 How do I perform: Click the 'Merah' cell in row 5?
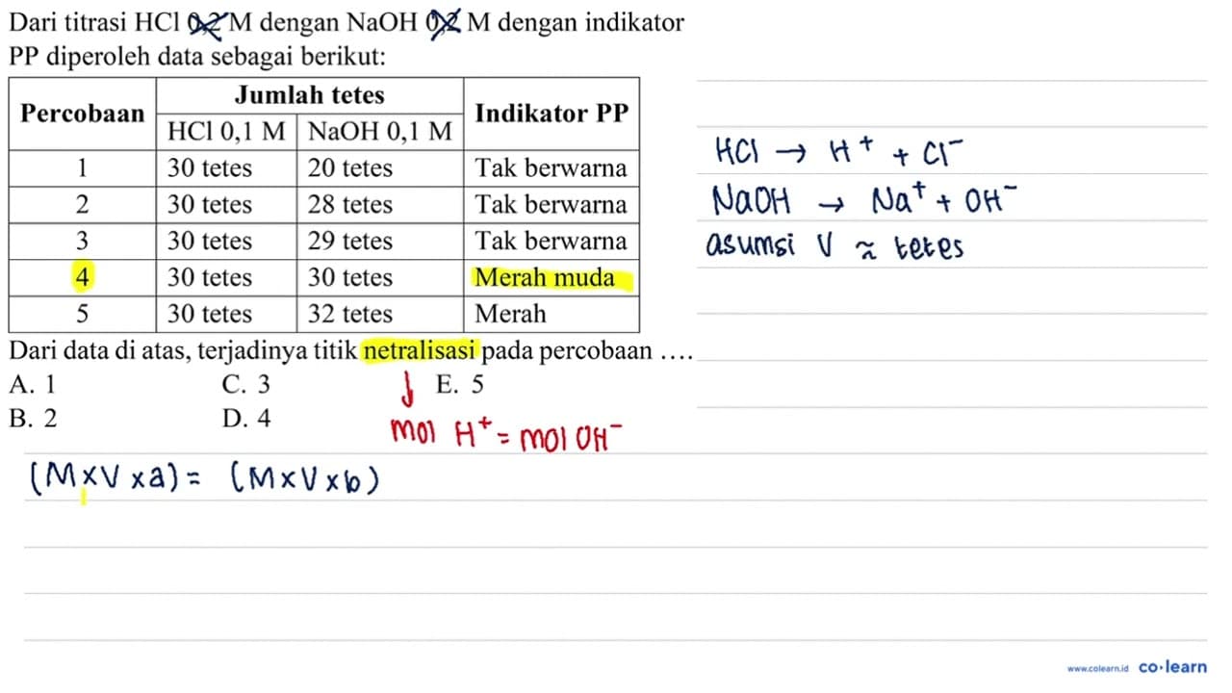point(552,314)
